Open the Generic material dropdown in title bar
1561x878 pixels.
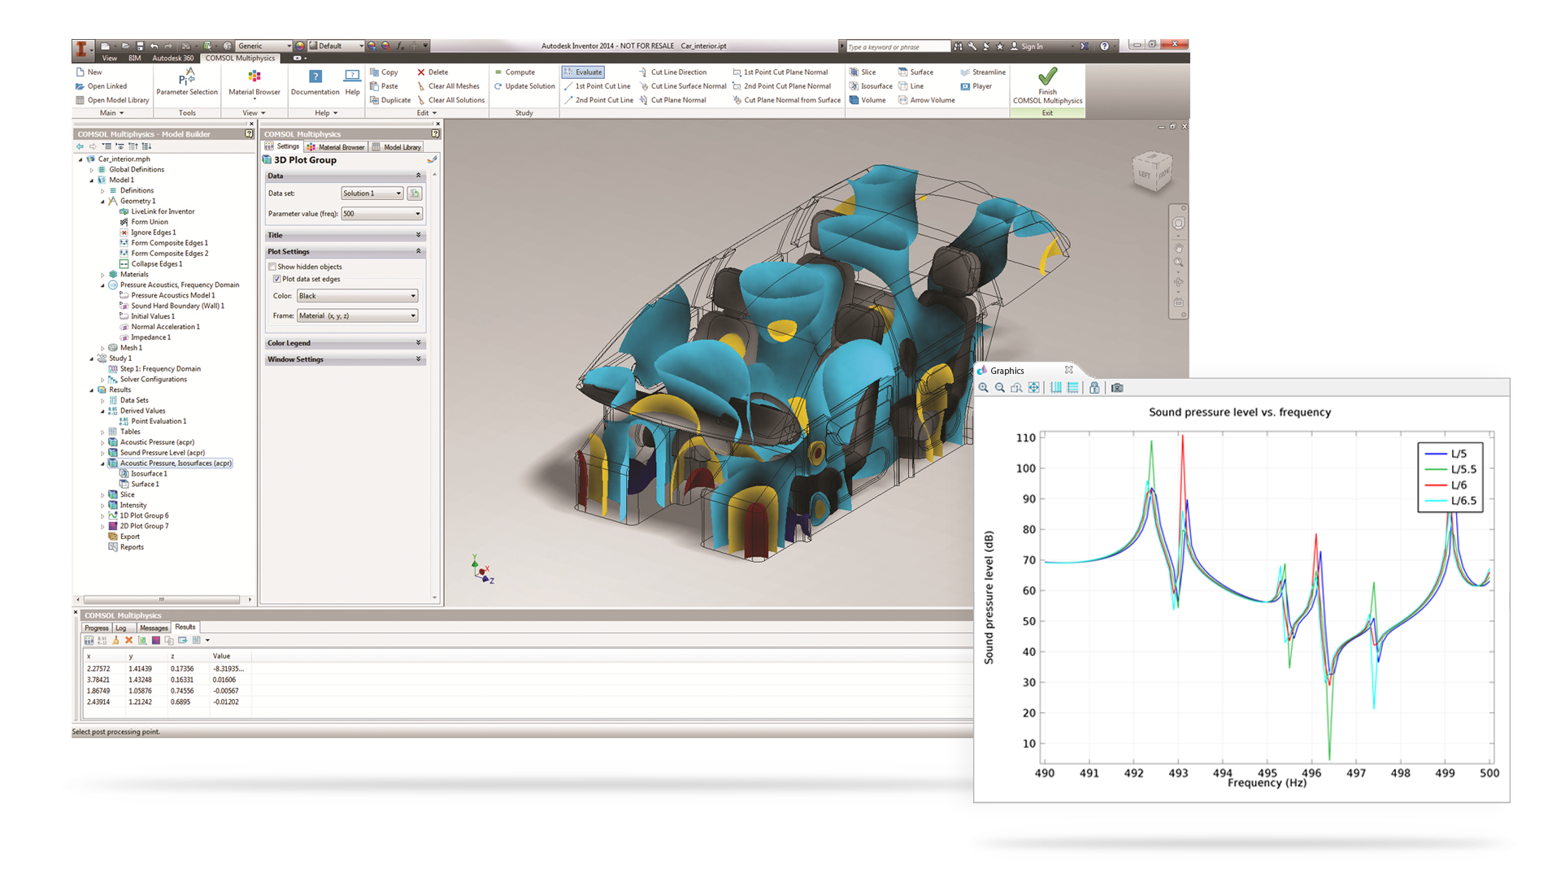coord(263,46)
